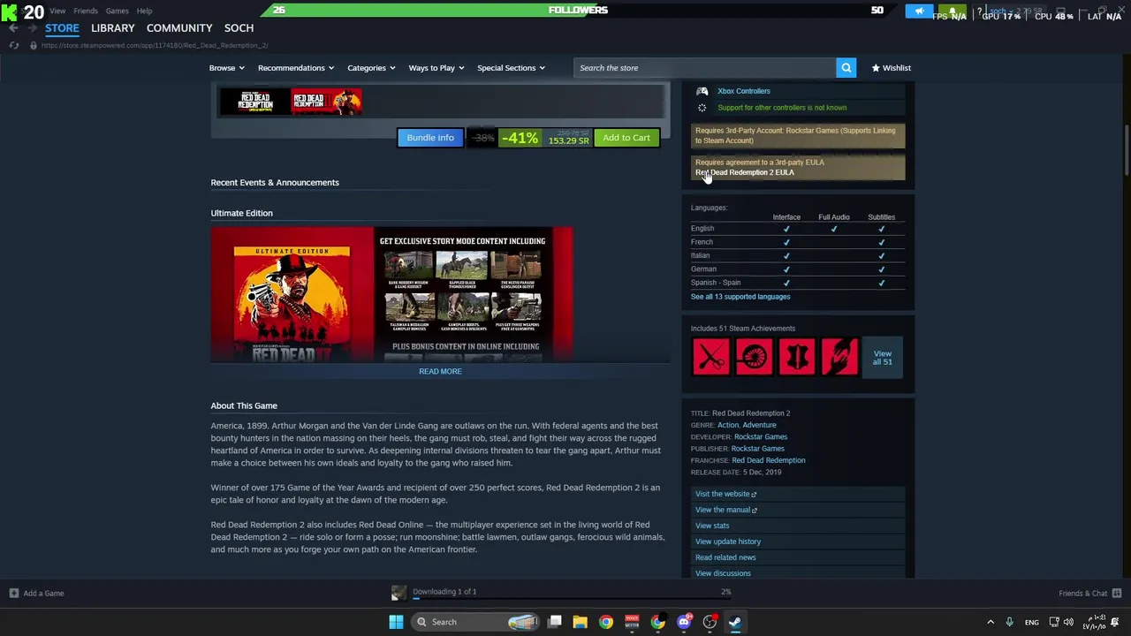Open the Adventure genre link
Viewport: 1131px width, 636px height.
click(759, 425)
